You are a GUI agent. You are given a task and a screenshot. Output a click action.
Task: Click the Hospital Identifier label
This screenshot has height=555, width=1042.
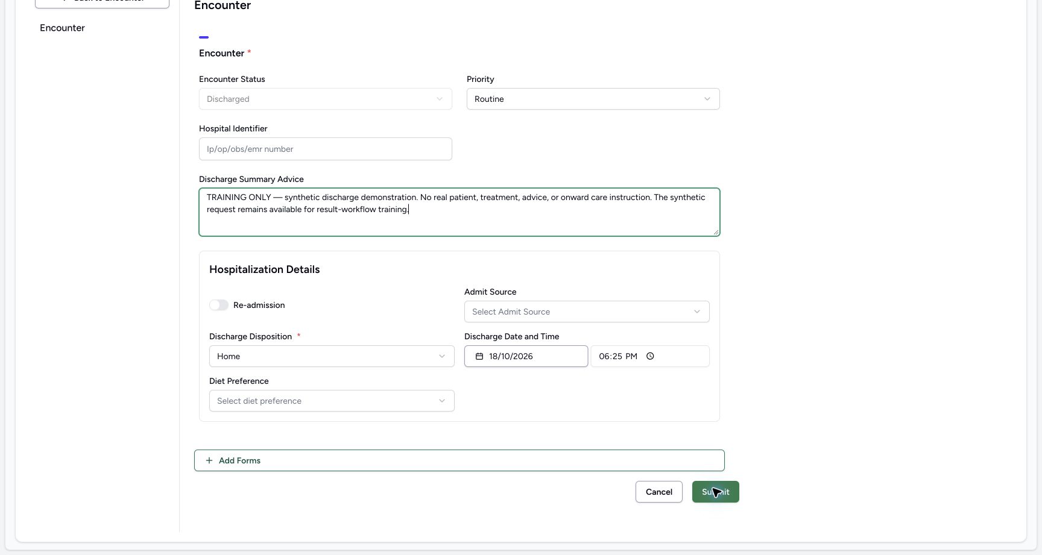coord(233,128)
